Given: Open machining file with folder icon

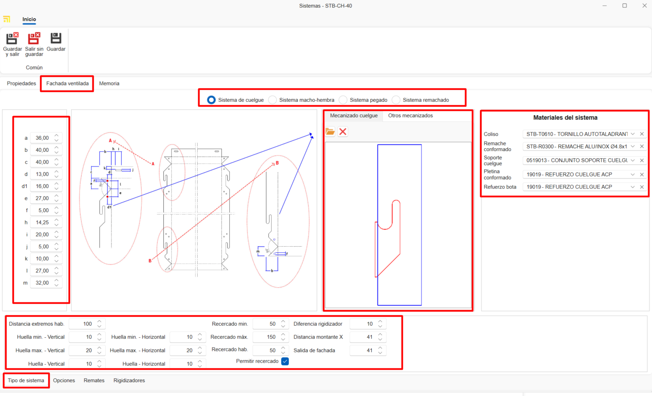Looking at the screenshot, I should 330,132.
